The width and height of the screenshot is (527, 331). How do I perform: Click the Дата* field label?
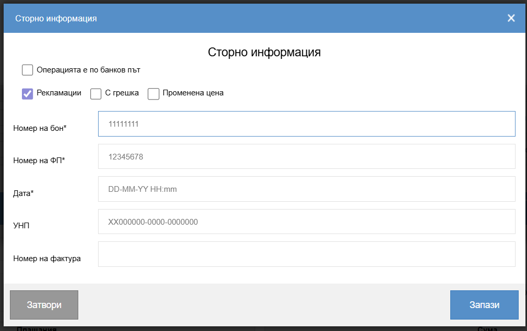tap(23, 193)
